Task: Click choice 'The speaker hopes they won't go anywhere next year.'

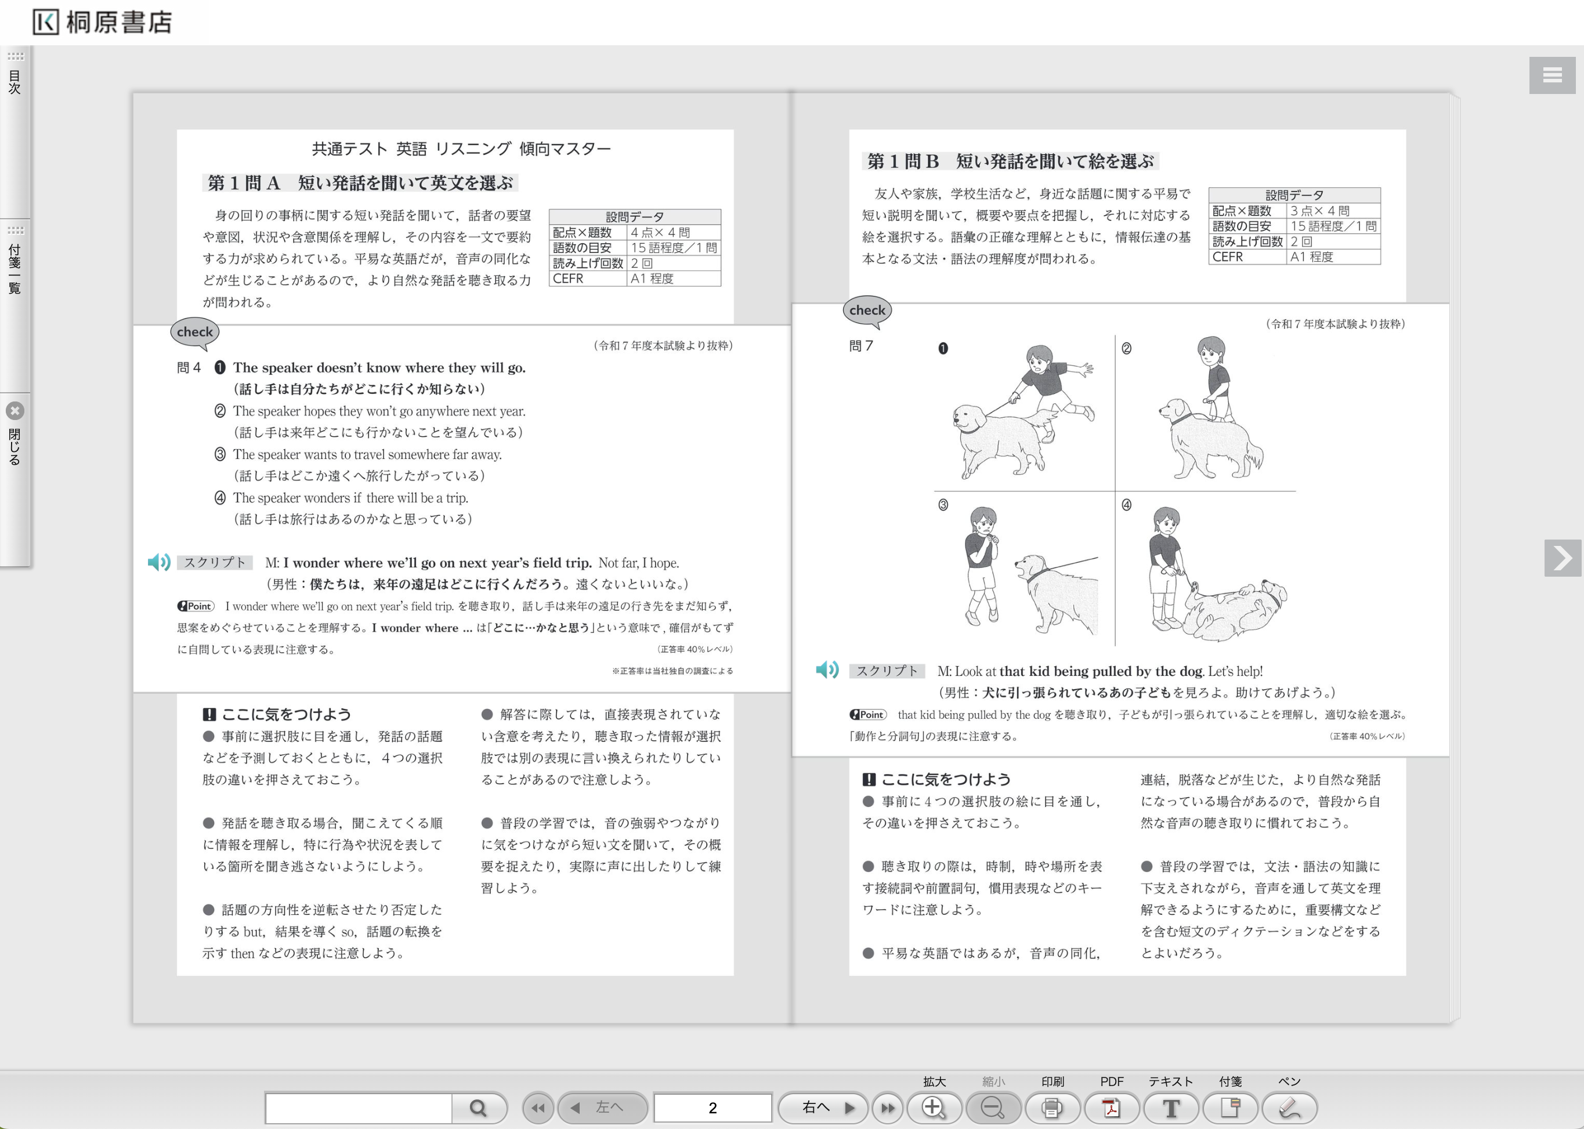Action: point(379,411)
